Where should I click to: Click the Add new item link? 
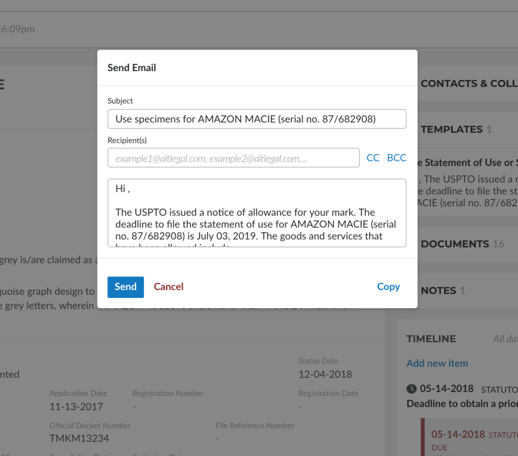click(x=437, y=363)
